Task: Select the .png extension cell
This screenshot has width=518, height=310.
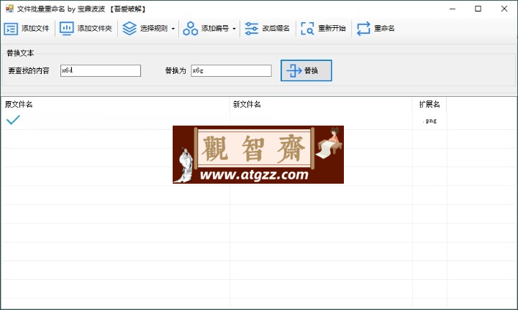Action: [x=430, y=121]
